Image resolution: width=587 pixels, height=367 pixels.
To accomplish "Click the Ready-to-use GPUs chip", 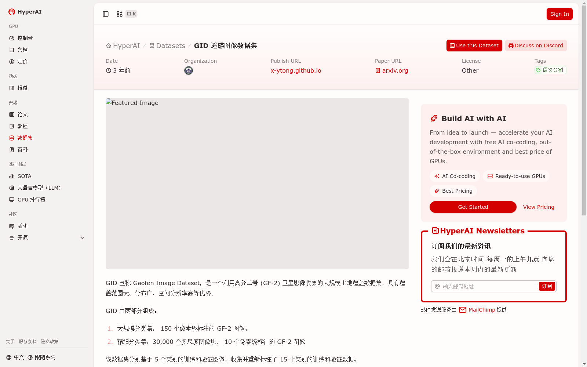I will coord(516,176).
